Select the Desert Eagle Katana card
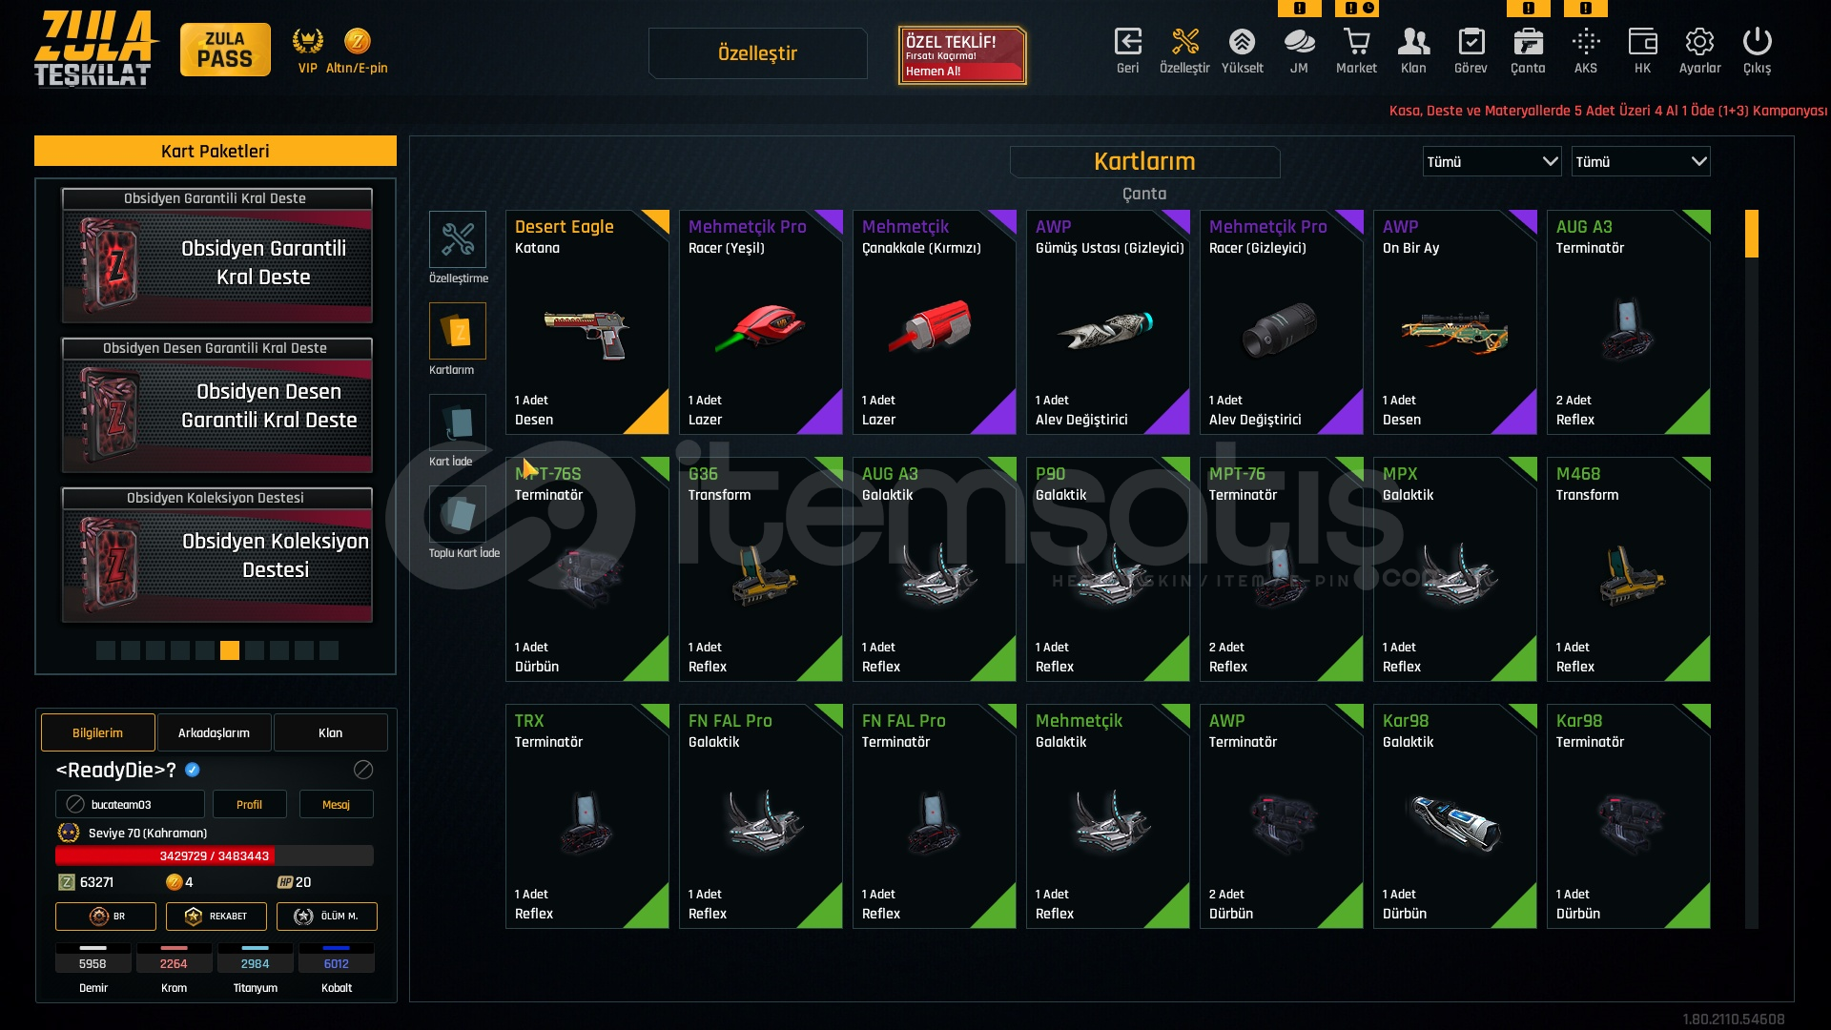Image resolution: width=1831 pixels, height=1030 pixels. pos(586,322)
